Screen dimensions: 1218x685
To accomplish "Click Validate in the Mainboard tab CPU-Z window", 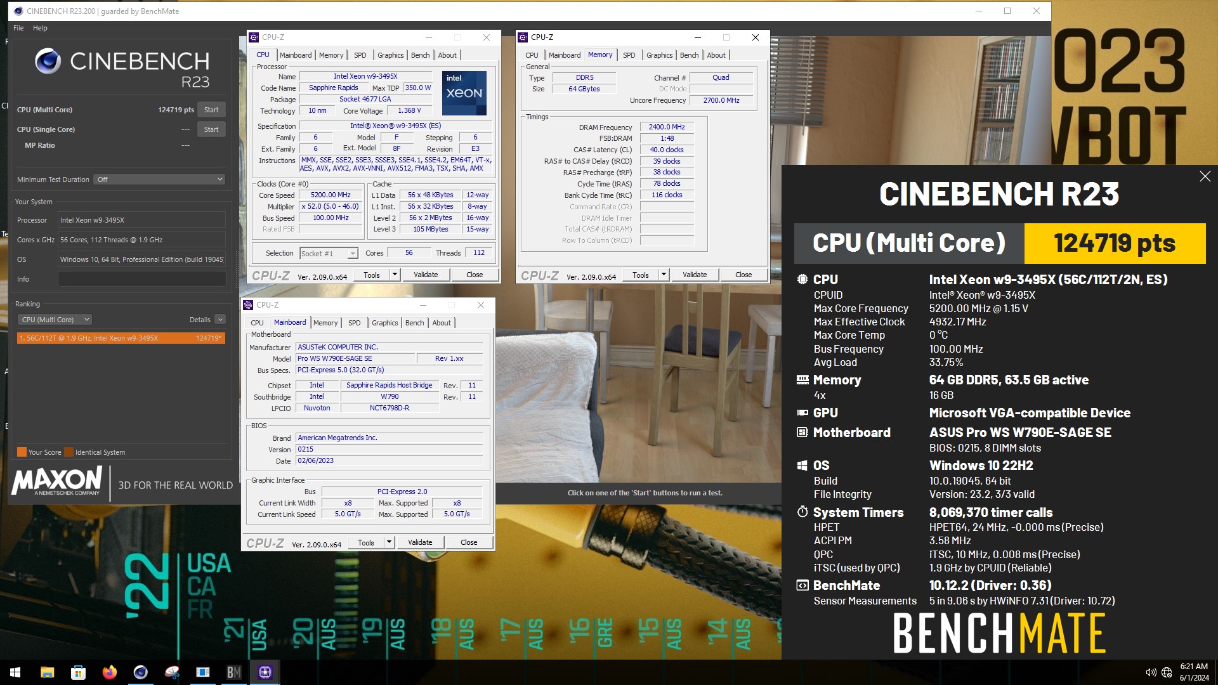I will (x=420, y=542).
